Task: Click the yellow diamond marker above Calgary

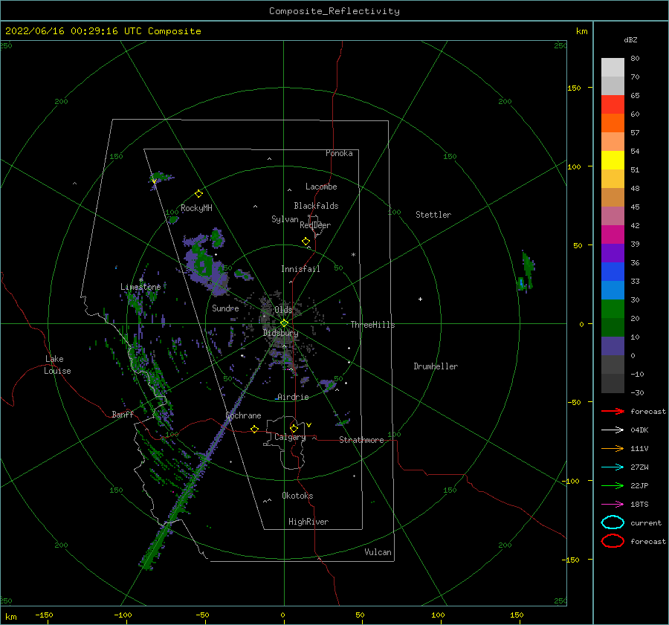Action: point(294,428)
